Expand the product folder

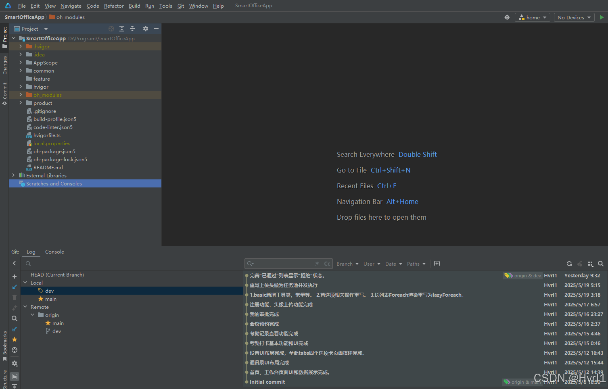(x=21, y=103)
